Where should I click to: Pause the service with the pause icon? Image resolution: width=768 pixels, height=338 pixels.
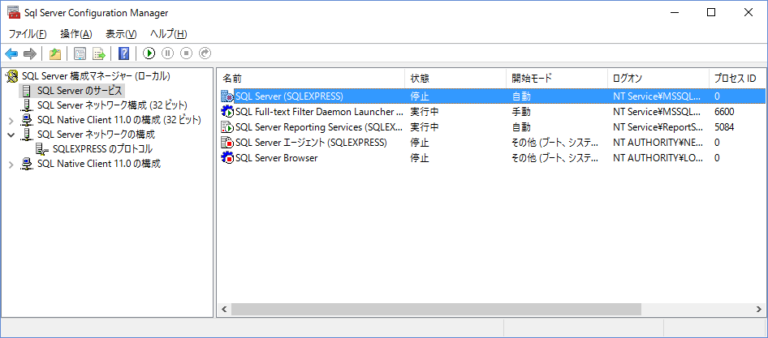tap(167, 53)
